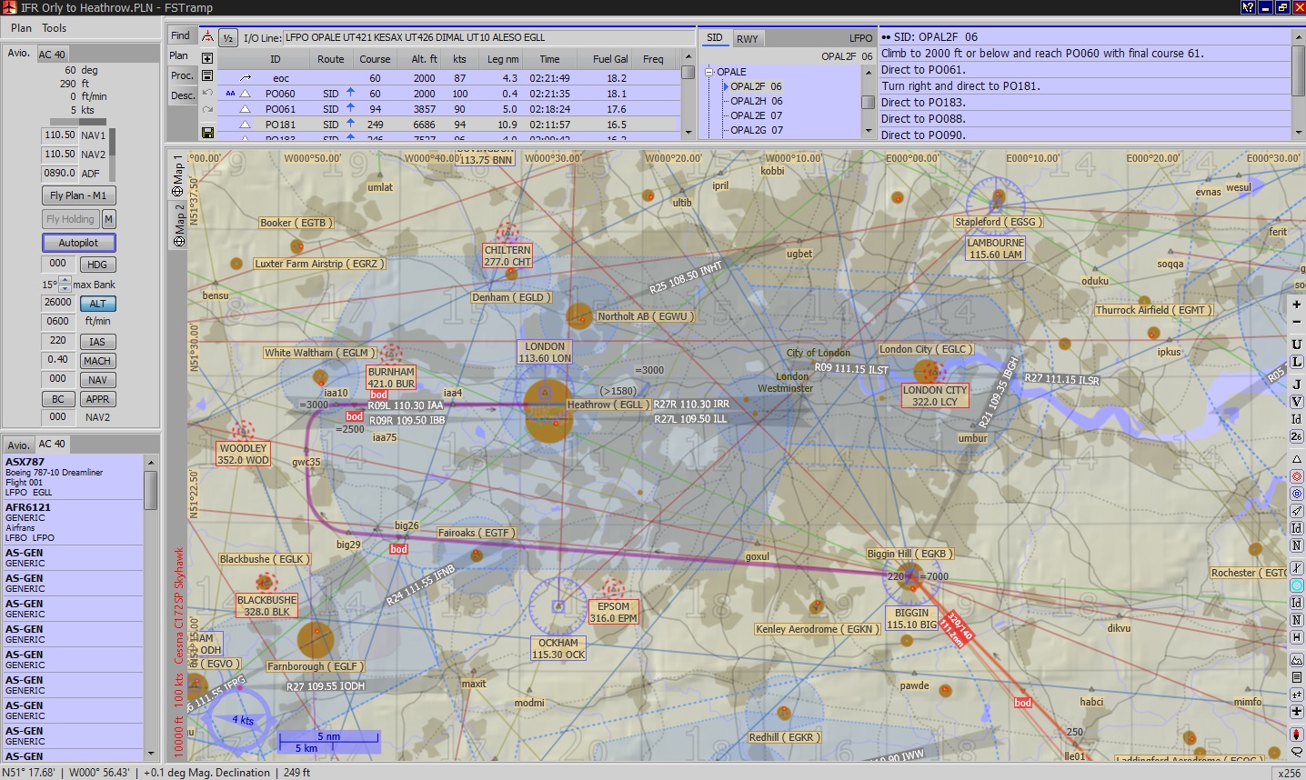
Task: Select the SID tab
Action: pos(715,37)
